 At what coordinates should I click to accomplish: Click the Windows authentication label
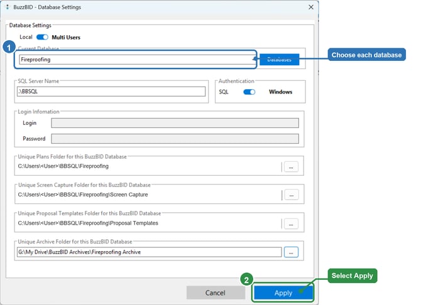tap(281, 92)
